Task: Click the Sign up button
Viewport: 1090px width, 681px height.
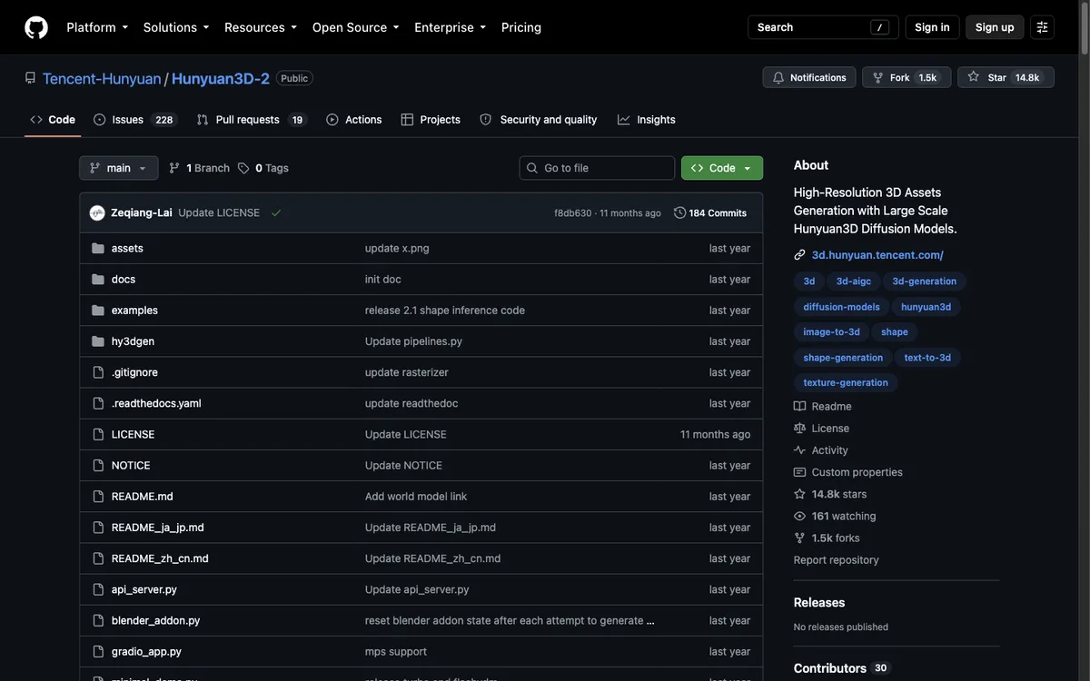Action: point(995,27)
